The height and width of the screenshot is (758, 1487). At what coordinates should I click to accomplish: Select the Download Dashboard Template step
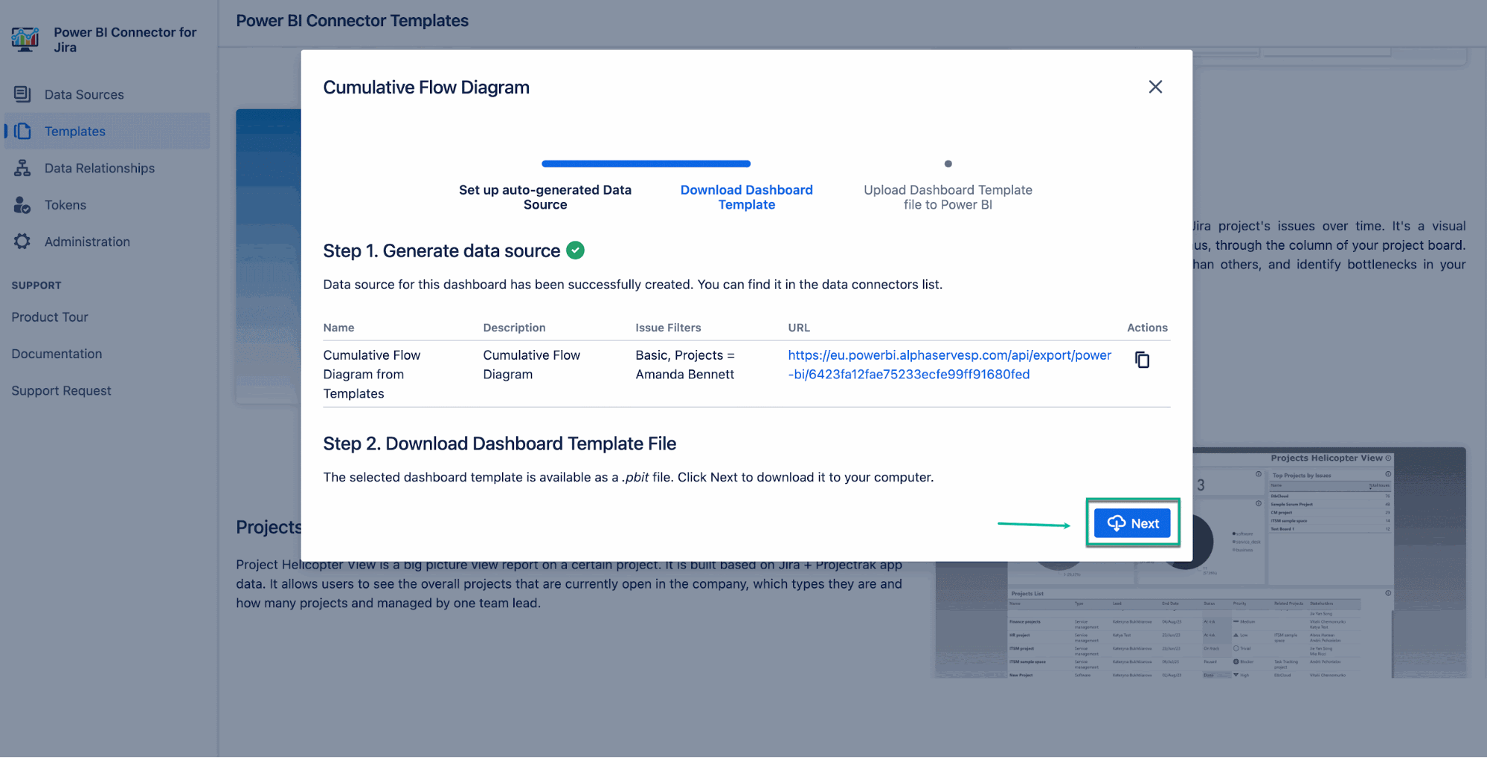(746, 197)
